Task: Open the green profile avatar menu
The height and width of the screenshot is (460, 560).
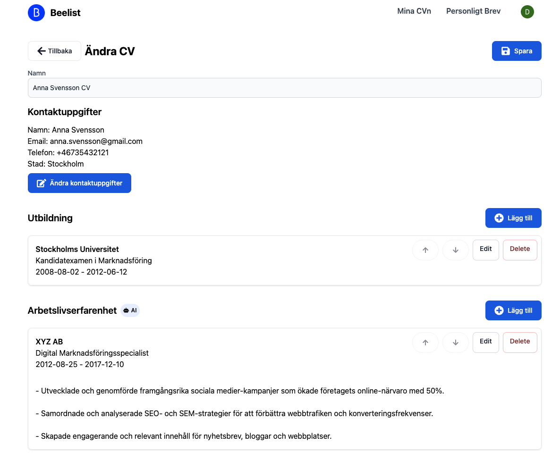Action: 527,12
